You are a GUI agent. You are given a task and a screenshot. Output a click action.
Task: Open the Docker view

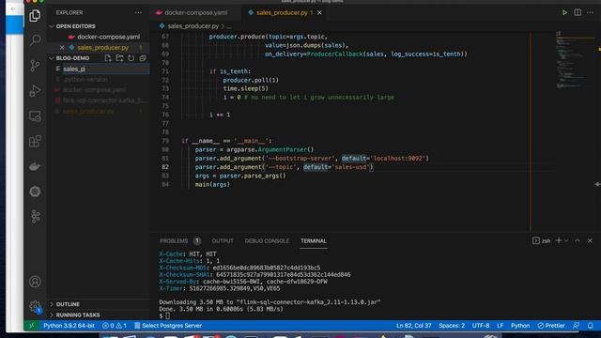tap(35, 166)
